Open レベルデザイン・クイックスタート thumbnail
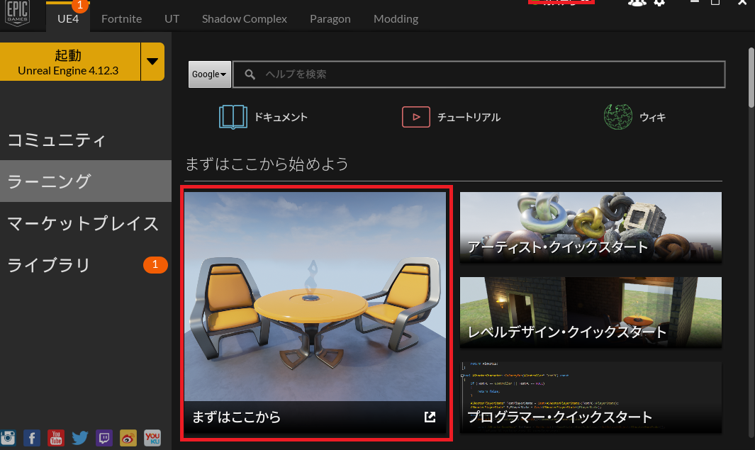 tap(591, 312)
